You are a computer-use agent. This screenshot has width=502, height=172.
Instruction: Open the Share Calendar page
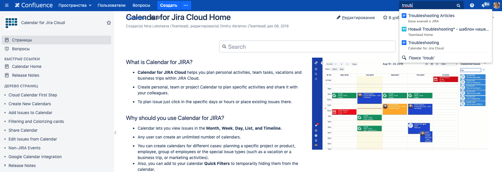[23, 130]
